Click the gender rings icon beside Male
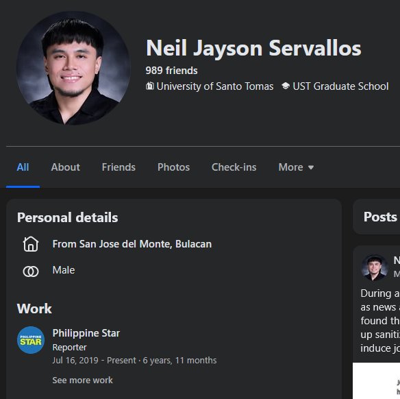 [31, 271]
